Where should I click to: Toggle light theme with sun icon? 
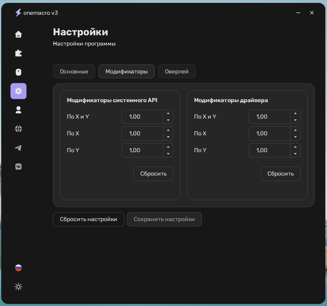pyautogui.click(x=18, y=287)
